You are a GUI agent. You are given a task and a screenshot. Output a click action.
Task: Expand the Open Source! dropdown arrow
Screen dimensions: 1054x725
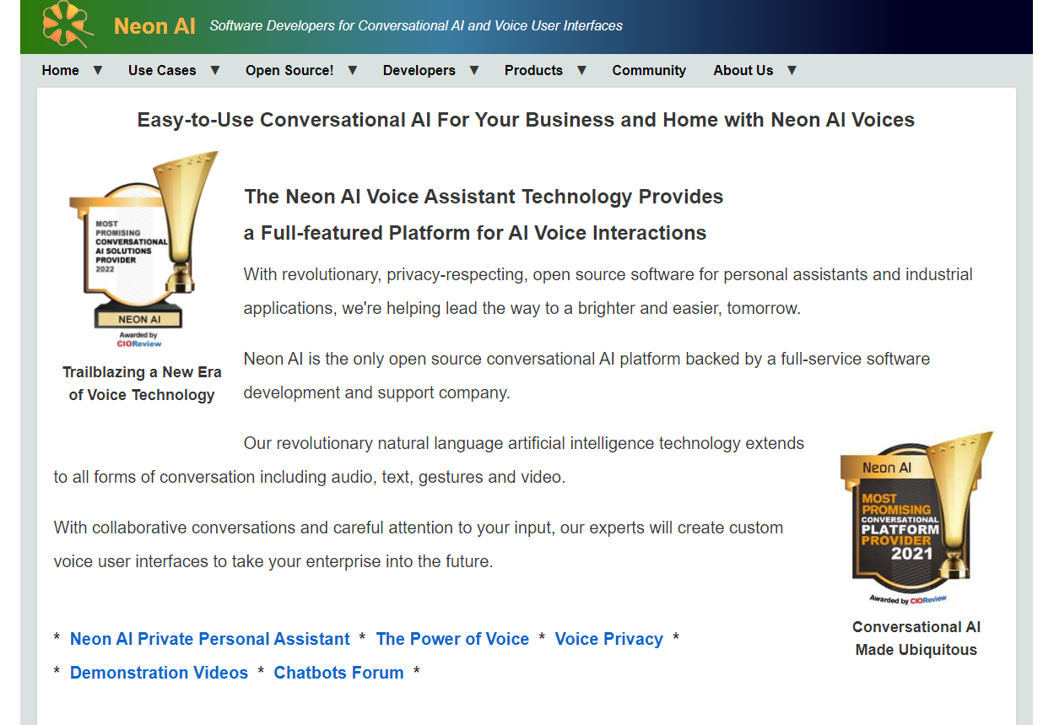point(353,70)
